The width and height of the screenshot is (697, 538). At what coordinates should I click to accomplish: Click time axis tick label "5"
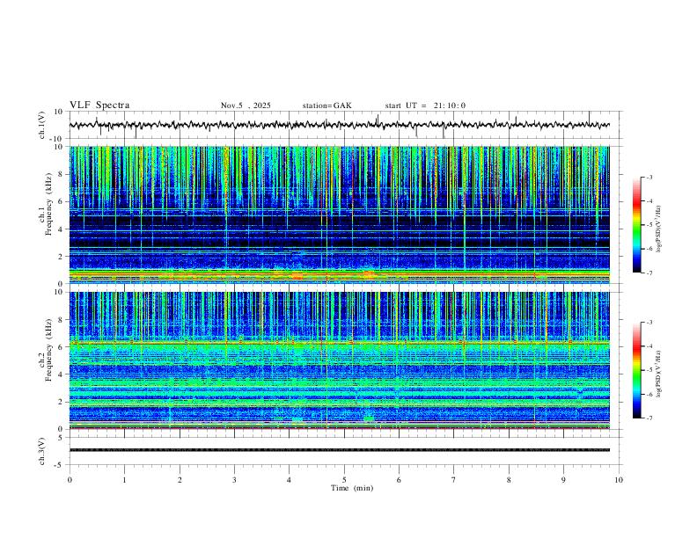point(344,480)
